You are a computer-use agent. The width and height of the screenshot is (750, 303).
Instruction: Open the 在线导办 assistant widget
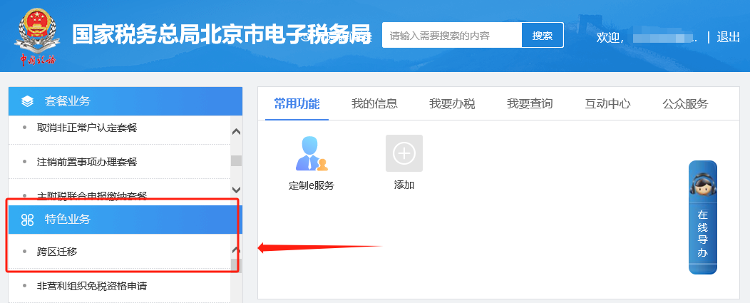[x=702, y=217]
